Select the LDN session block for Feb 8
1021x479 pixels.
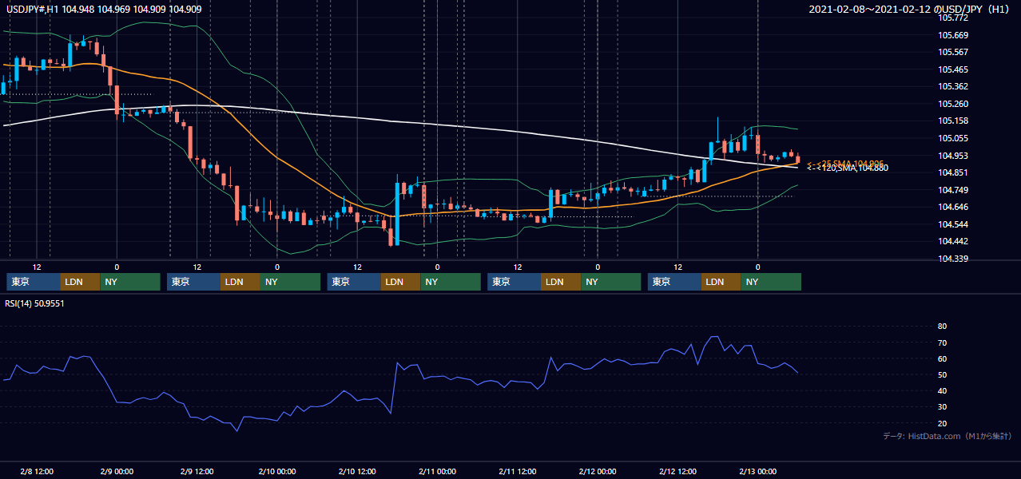click(81, 282)
